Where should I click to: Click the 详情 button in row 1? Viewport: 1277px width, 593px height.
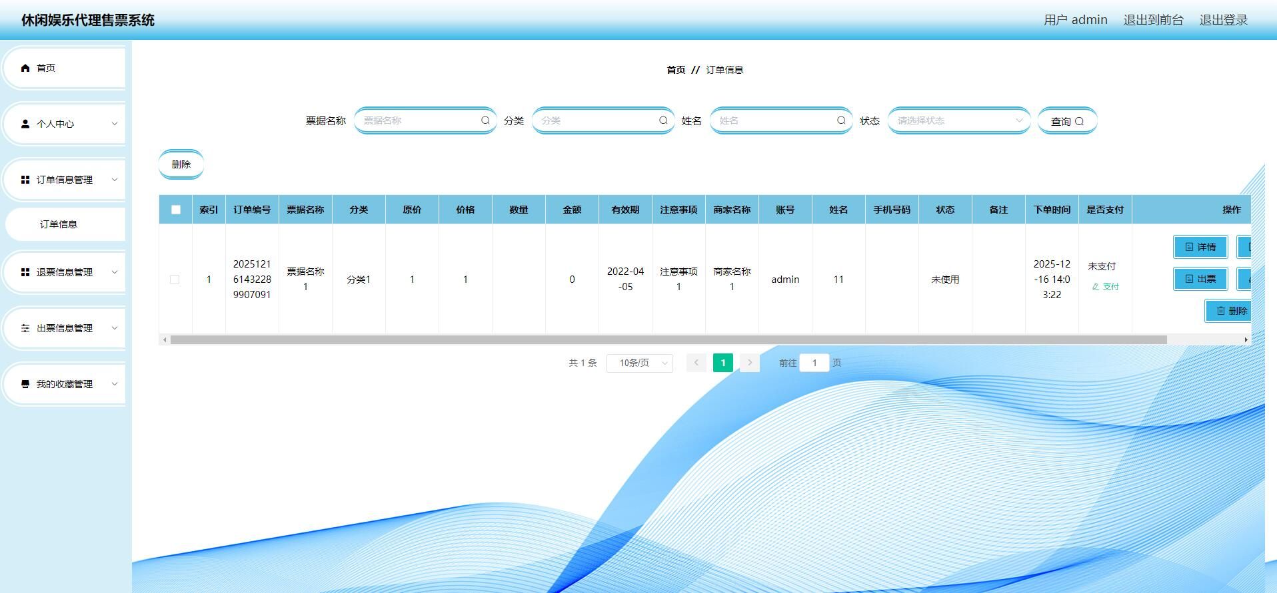pyautogui.click(x=1200, y=247)
